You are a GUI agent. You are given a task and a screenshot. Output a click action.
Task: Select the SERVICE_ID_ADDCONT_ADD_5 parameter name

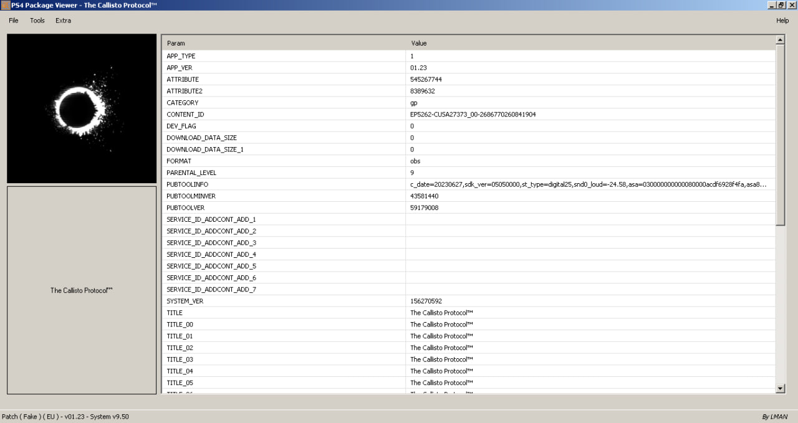pyautogui.click(x=211, y=266)
